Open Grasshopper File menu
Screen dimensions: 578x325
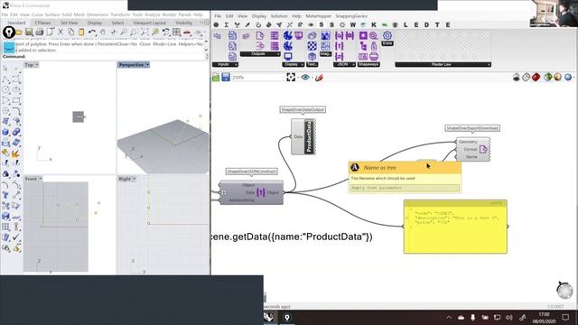tap(218, 16)
